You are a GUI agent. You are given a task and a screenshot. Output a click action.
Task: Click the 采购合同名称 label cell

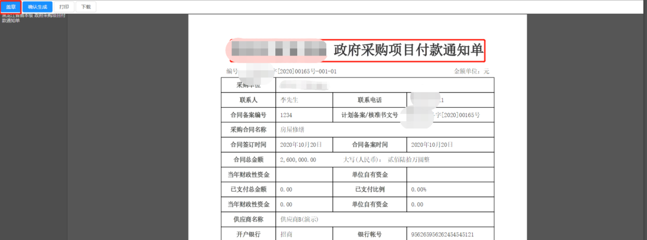click(248, 130)
